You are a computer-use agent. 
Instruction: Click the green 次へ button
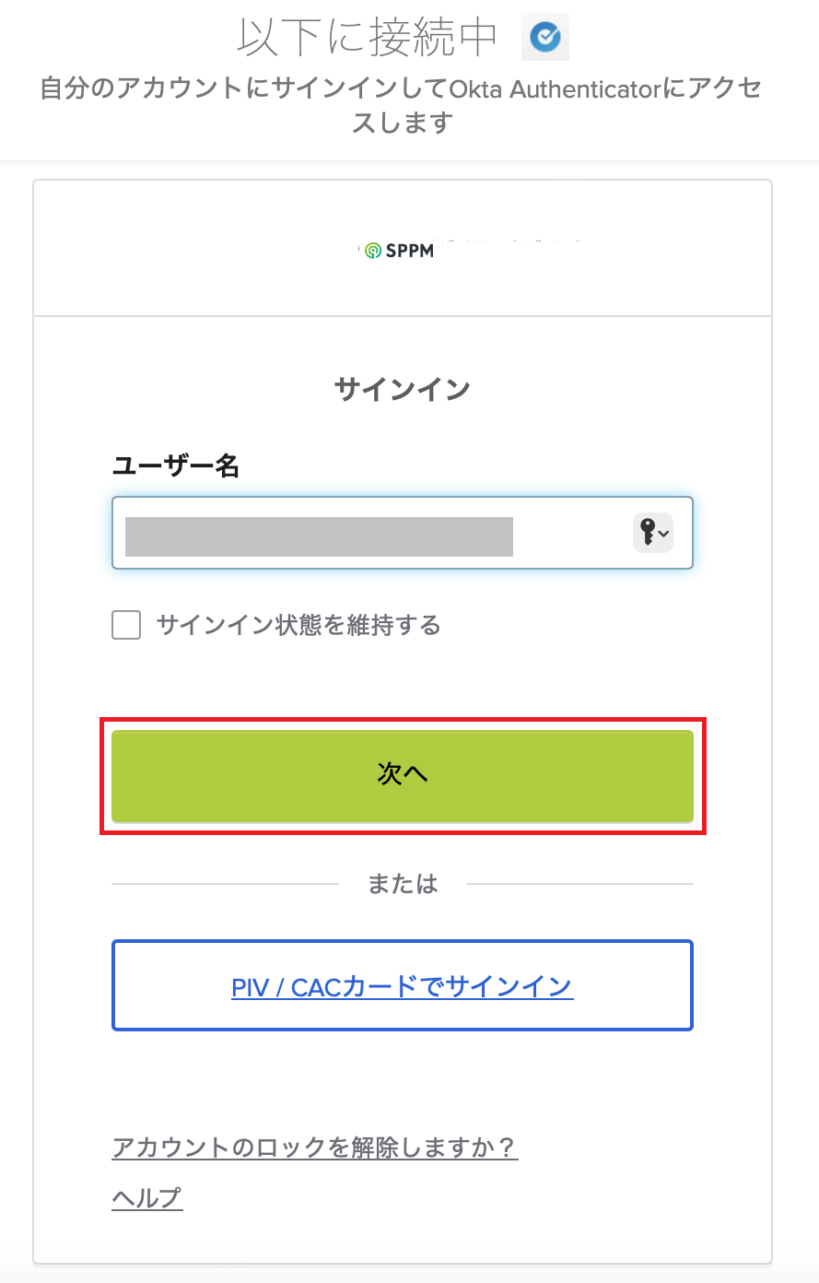[403, 775]
